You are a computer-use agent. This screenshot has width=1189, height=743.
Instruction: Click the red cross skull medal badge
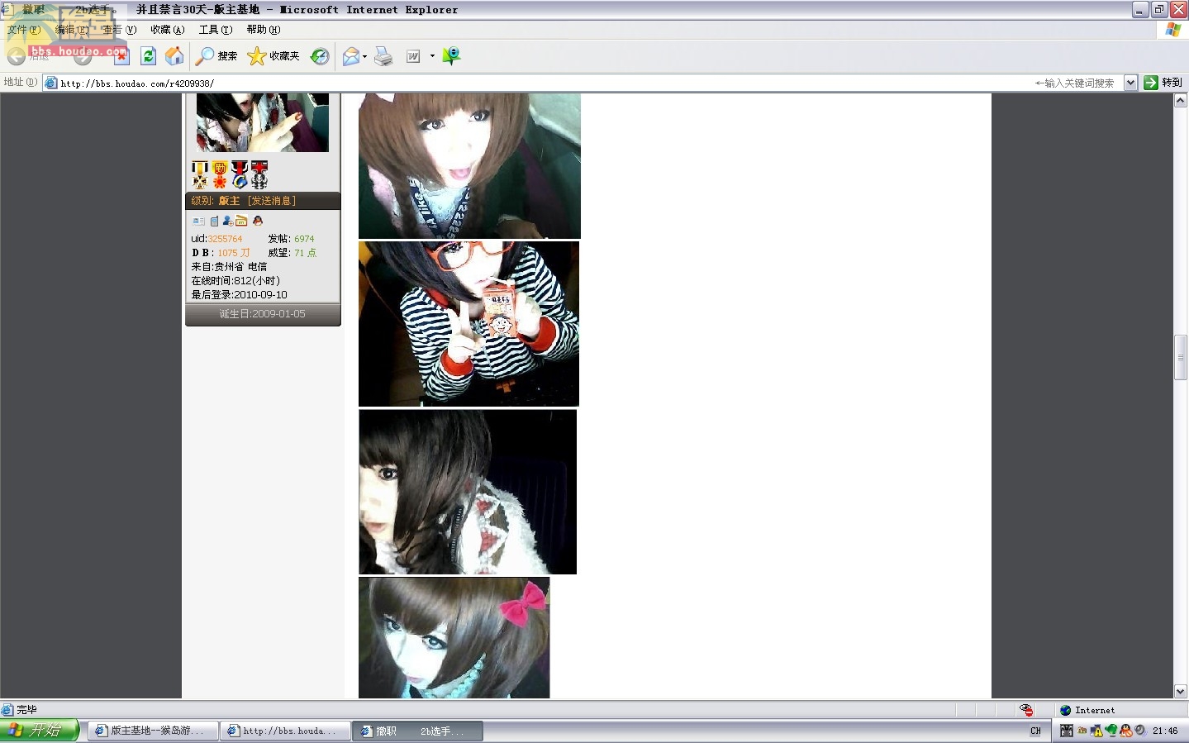tap(259, 174)
